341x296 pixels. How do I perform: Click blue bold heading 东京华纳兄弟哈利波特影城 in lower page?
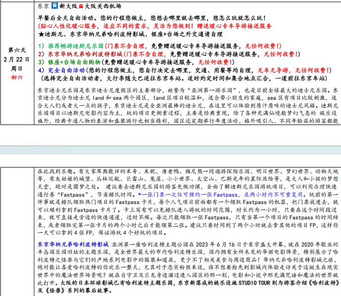click(73, 244)
